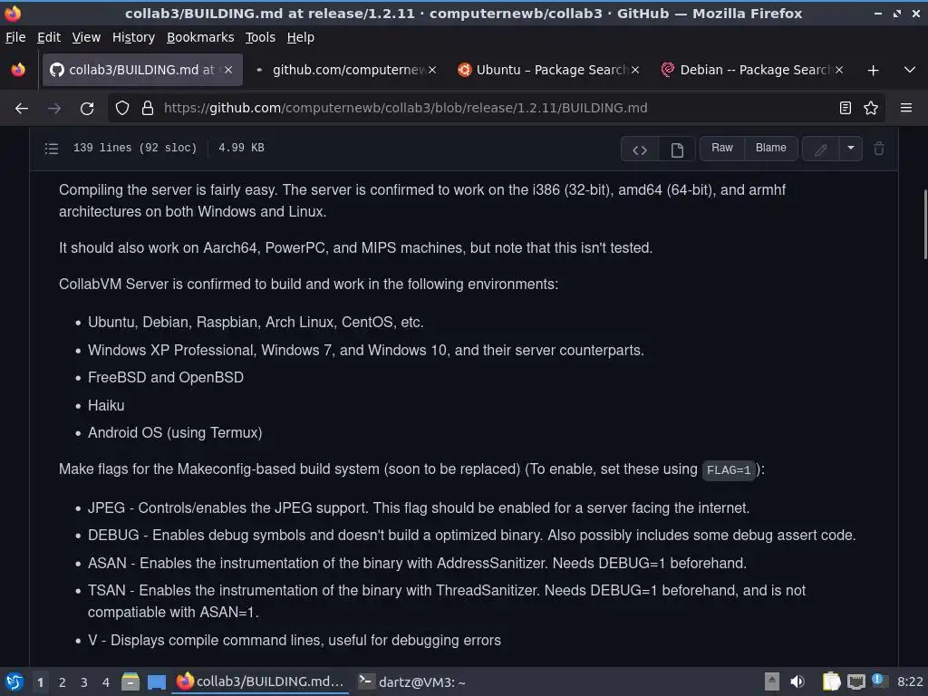Show site security padlock info
This screenshot has height=696, width=928.
[x=148, y=109]
